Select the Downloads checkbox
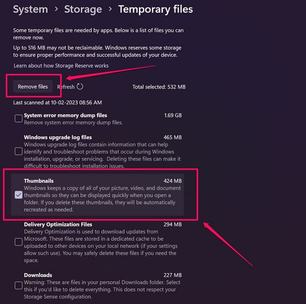Viewport: 306px width, 304px height. [x=18, y=289]
